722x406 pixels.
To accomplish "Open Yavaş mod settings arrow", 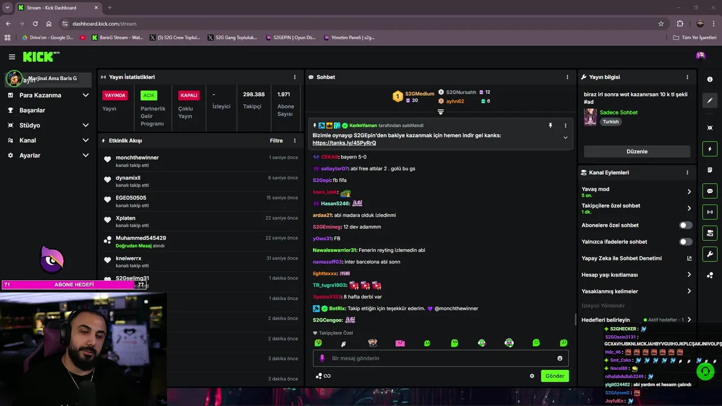I will pos(689,192).
